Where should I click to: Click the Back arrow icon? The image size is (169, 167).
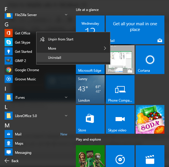tap(7, 161)
